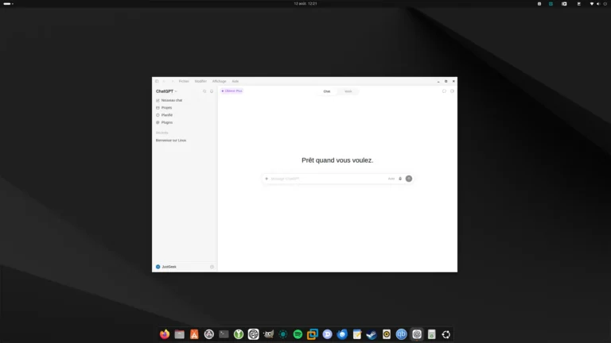Viewport: 611px width, 343px height.
Task: Open VirtualBox from the dock
Action: pos(313,334)
